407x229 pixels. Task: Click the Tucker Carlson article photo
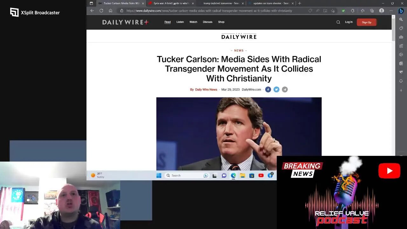239,134
